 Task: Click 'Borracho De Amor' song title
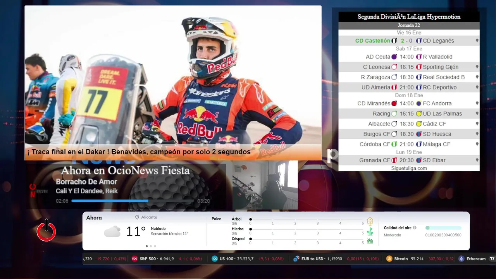(86, 182)
